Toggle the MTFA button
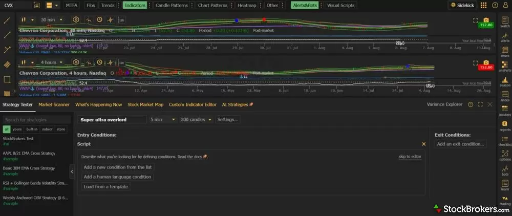The height and width of the screenshot is (216, 512). coord(71,5)
